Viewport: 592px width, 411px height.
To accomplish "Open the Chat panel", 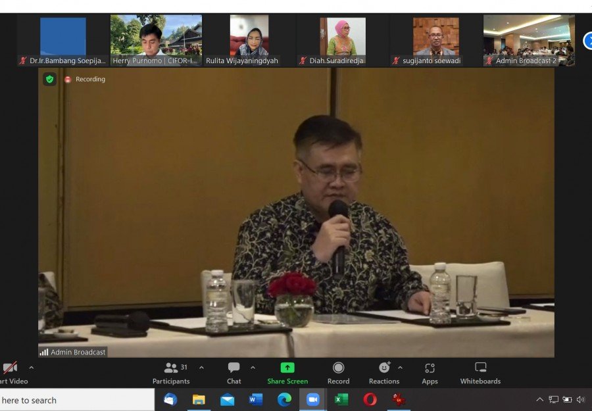I will tap(234, 374).
